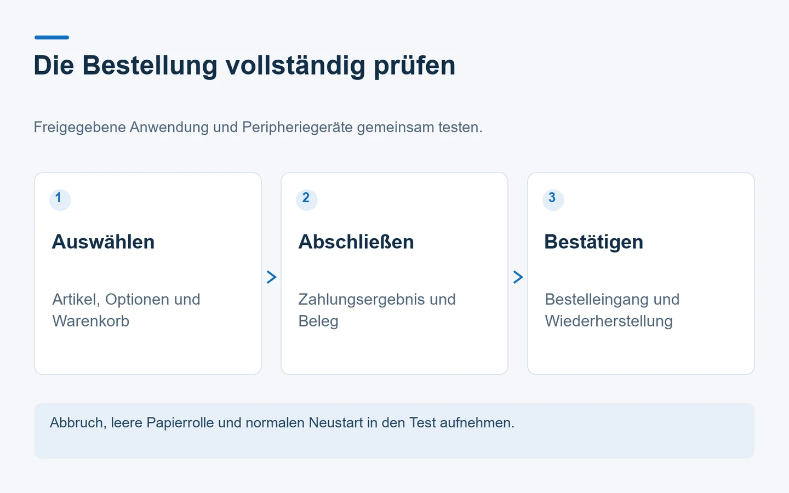The height and width of the screenshot is (493, 789).
Task: Click the subtitle "Freigegebene Anwendung und Peripheriegeräte gemeinsam testen."
Action: [x=258, y=127]
